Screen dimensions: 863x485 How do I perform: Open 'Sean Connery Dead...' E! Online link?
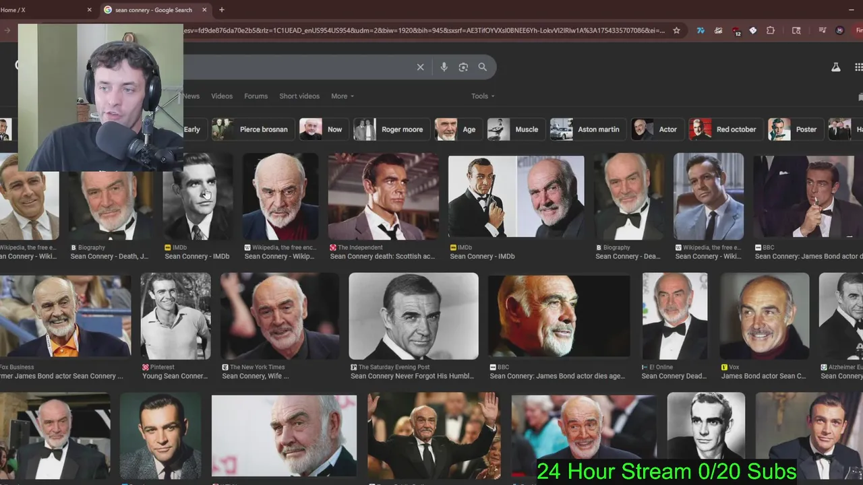click(x=674, y=377)
